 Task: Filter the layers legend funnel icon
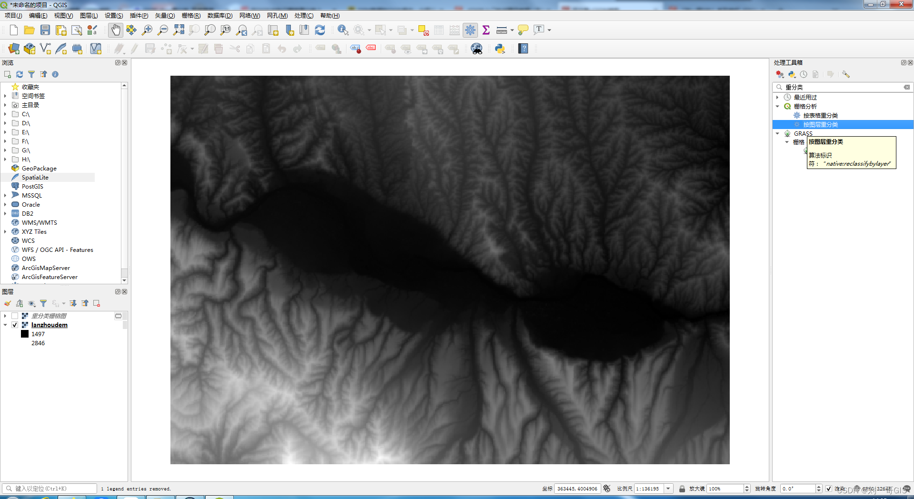click(43, 303)
